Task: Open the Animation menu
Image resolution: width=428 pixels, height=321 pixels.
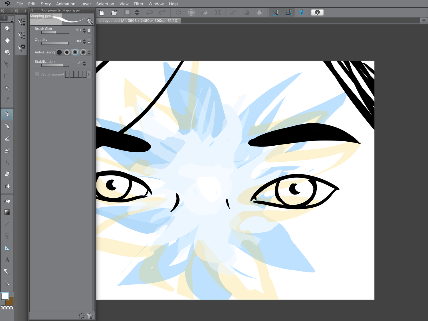Action: [66, 4]
